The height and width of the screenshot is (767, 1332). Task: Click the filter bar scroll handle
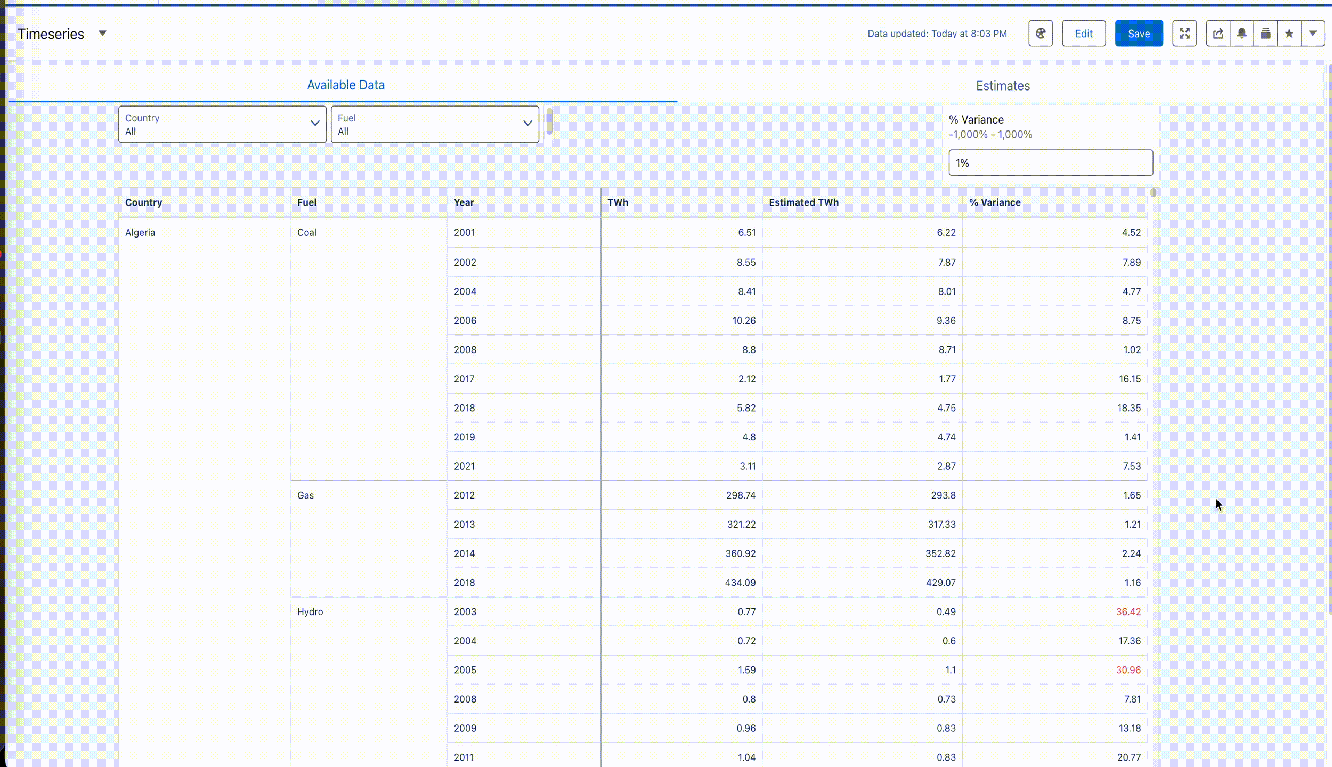pos(549,121)
